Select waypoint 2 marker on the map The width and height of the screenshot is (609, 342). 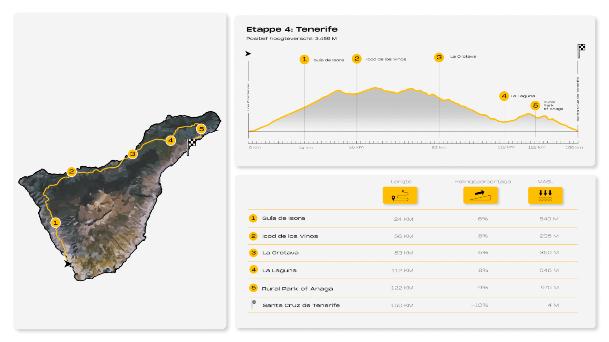(72, 171)
